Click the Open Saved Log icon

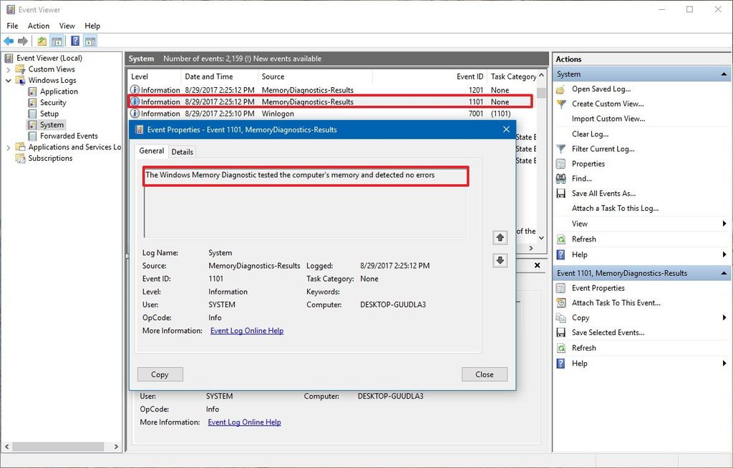point(561,89)
